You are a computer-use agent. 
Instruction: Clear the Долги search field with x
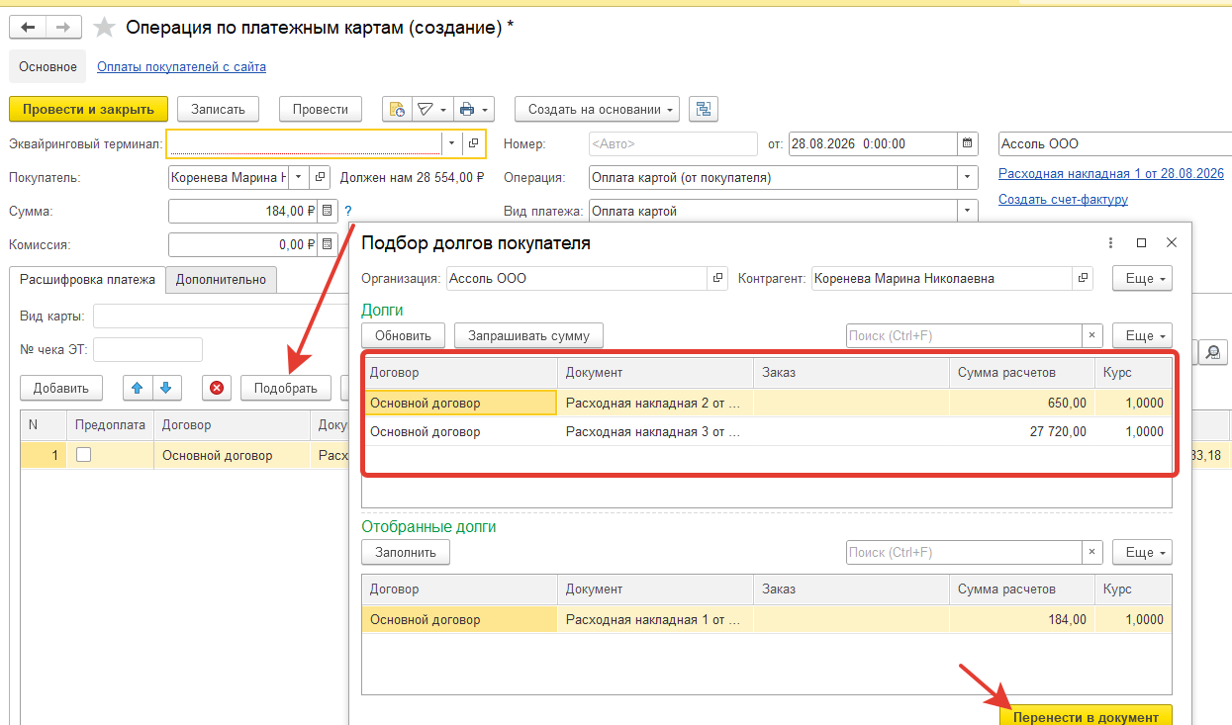click(1091, 335)
